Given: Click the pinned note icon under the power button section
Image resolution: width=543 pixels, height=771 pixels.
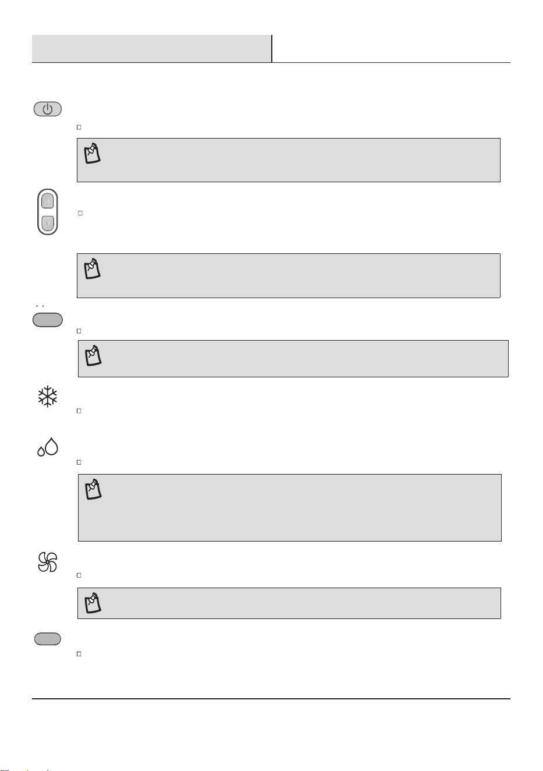Looking at the screenshot, I should pyautogui.click(x=92, y=153).
